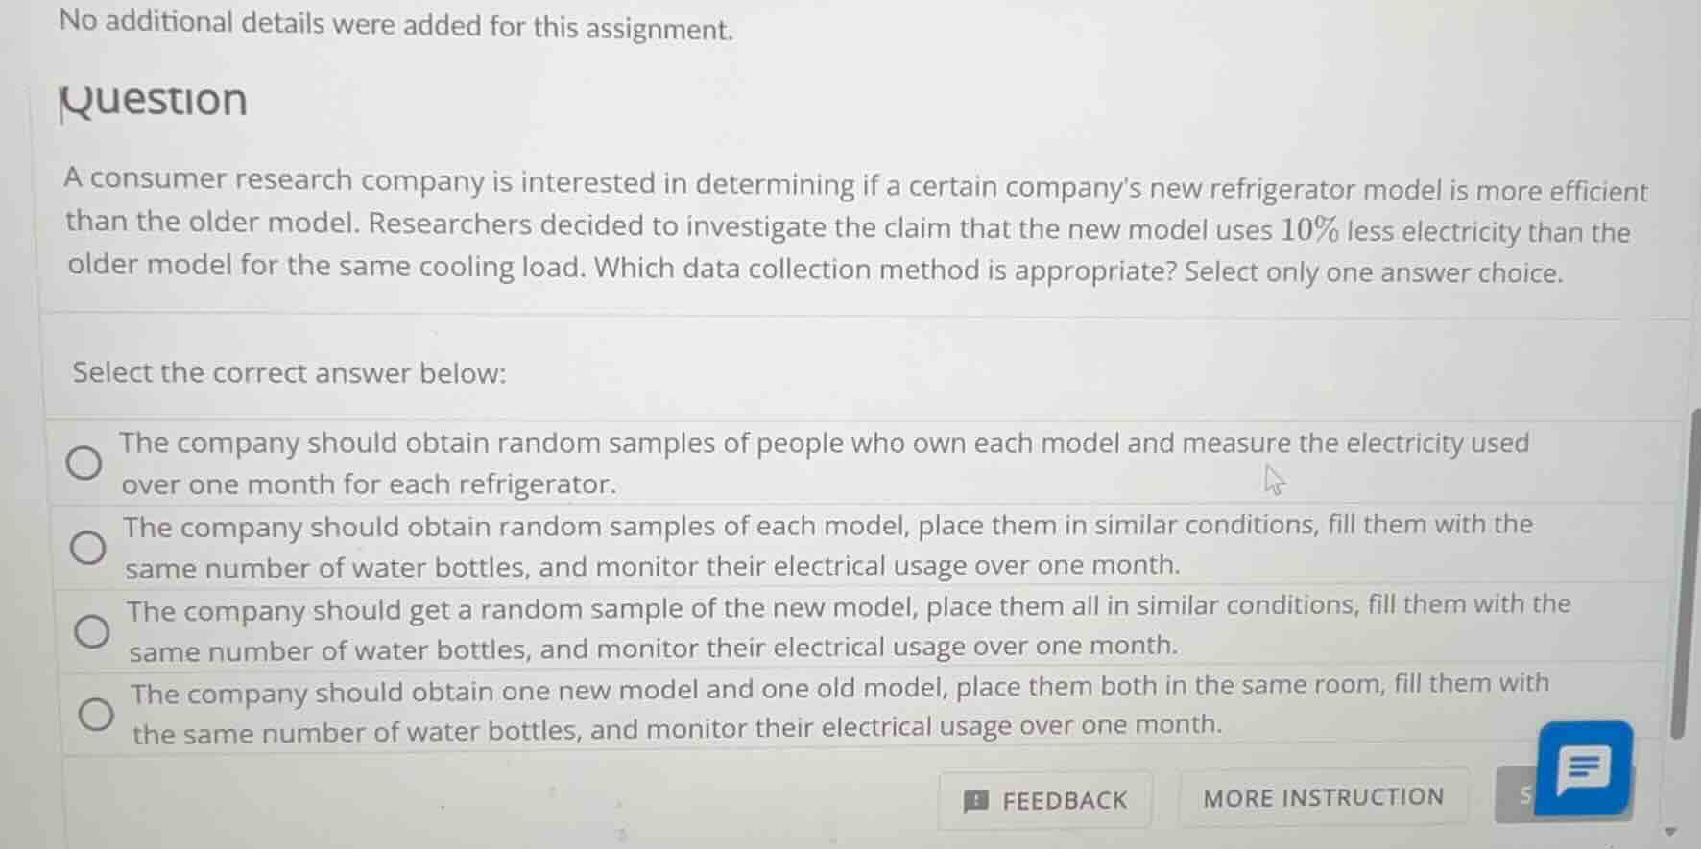Select the radio for random samples of people option
Viewport: 1701px width, 849px height.
point(85,462)
